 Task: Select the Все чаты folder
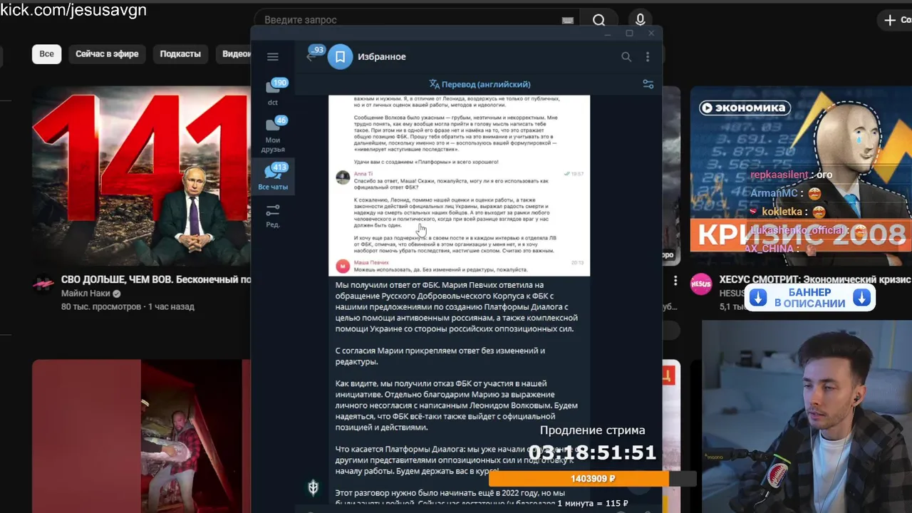click(x=273, y=177)
